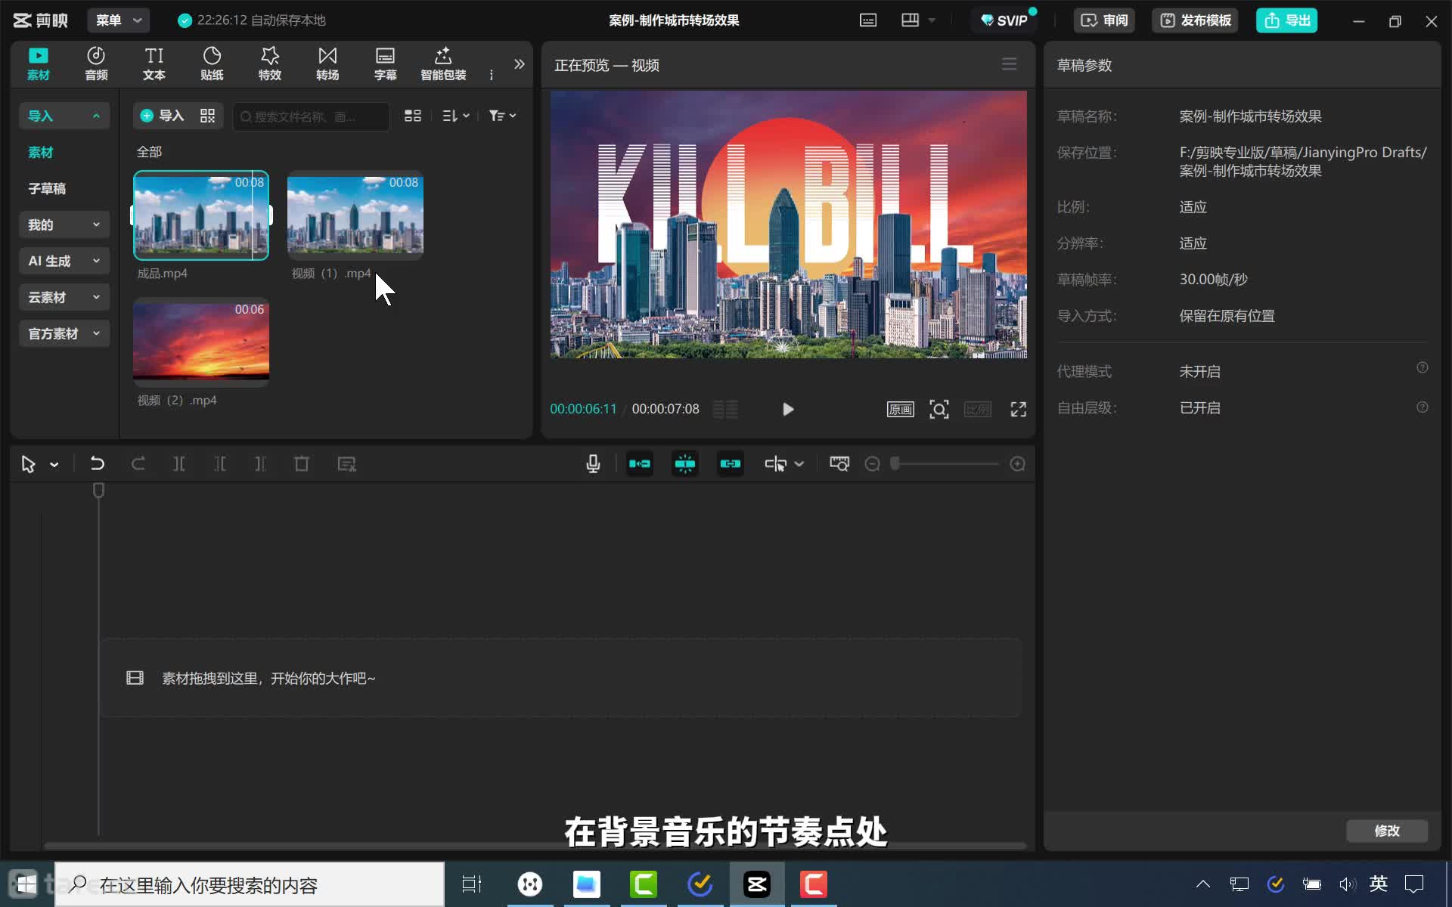Click the timeline cover-view monitor icon
1452x907 pixels.
click(839, 464)
